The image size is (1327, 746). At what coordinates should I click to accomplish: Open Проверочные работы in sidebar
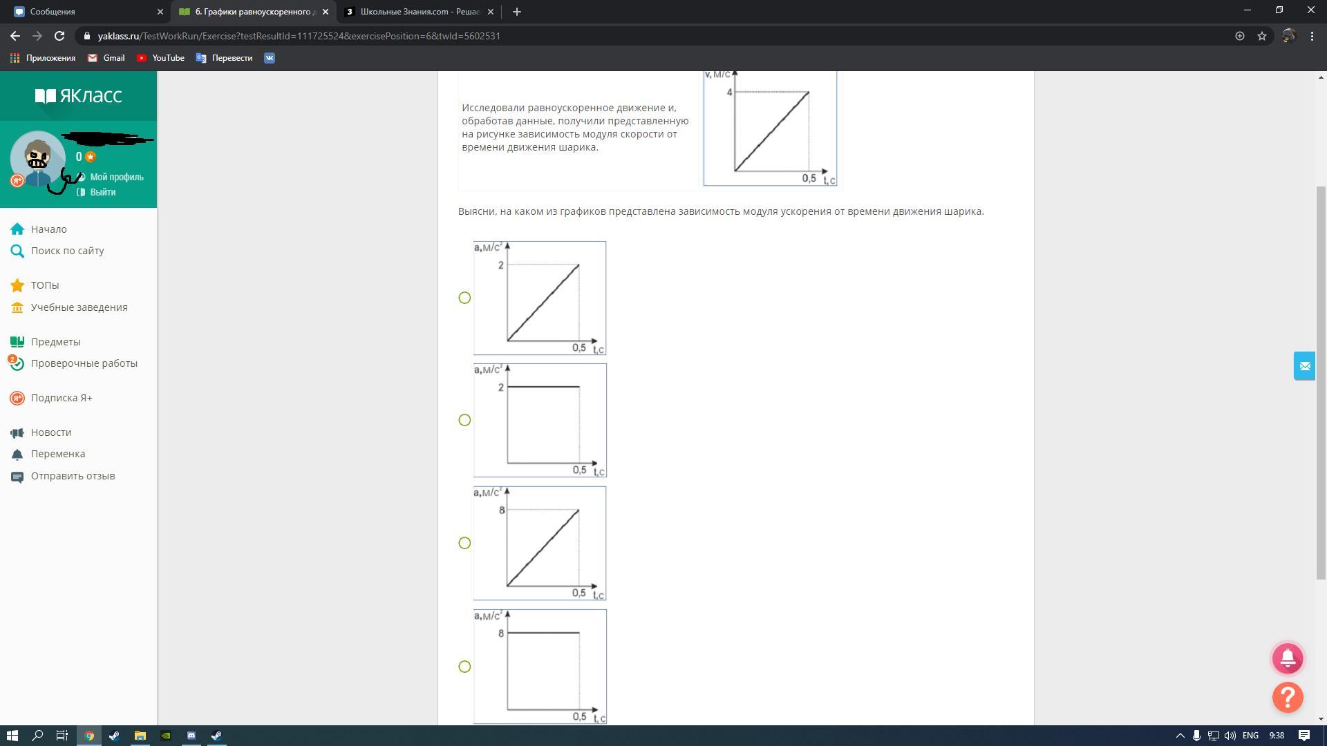tap(84, 363)
